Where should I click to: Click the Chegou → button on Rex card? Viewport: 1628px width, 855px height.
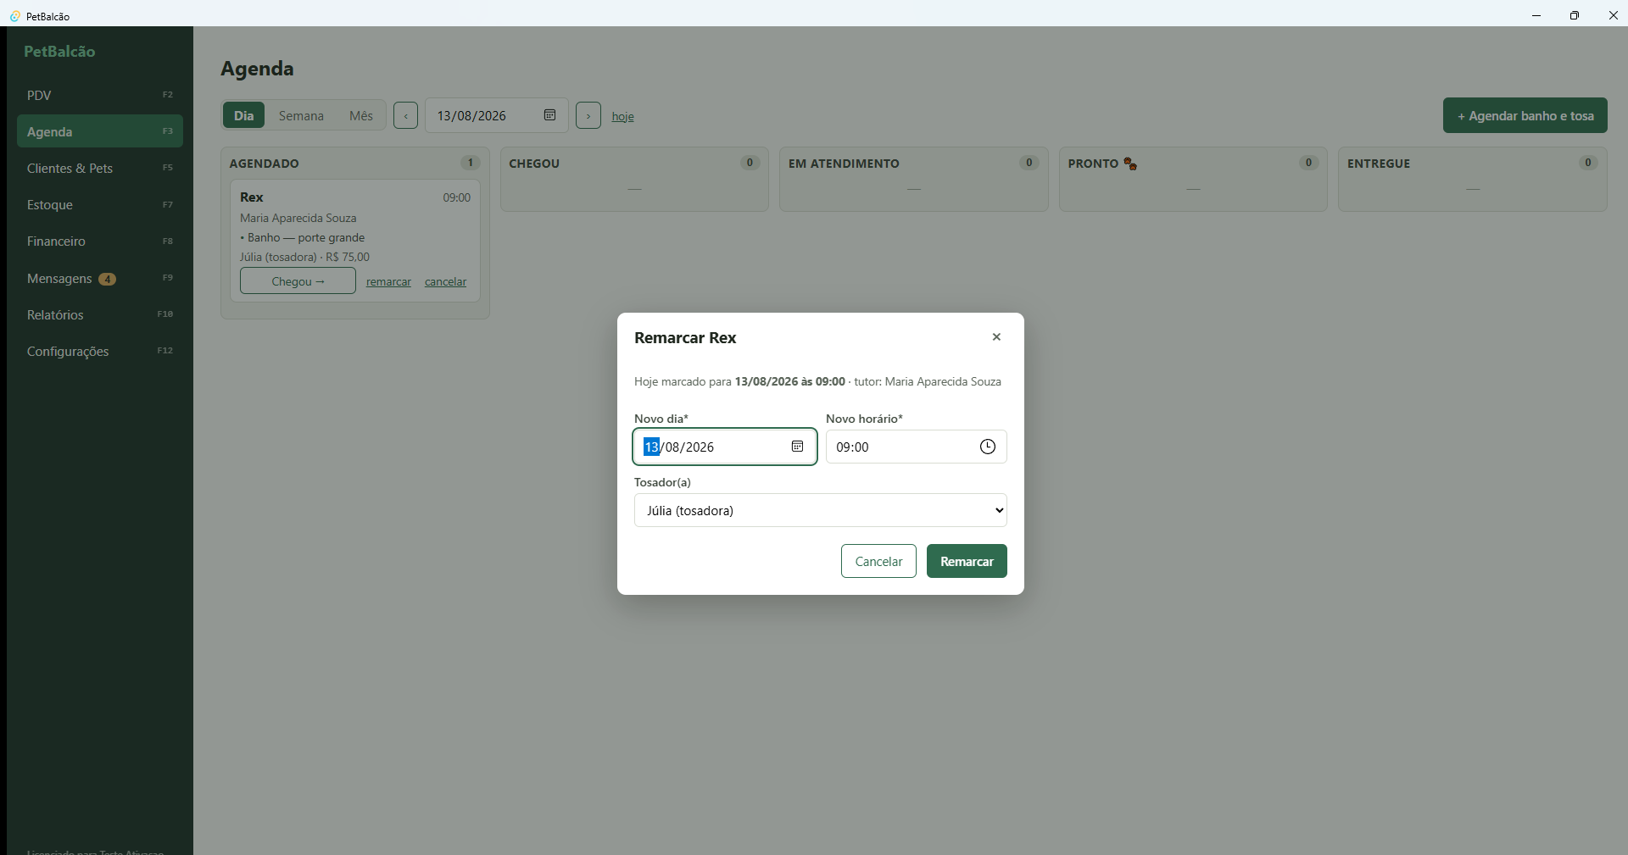pos(298,281)
